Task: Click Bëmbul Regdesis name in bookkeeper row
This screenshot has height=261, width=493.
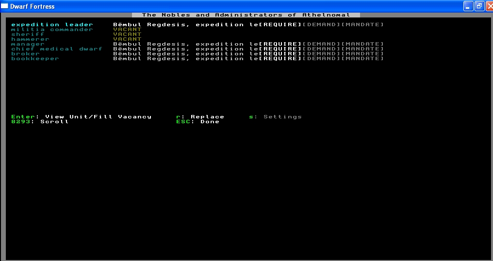Action: (151, 59)
